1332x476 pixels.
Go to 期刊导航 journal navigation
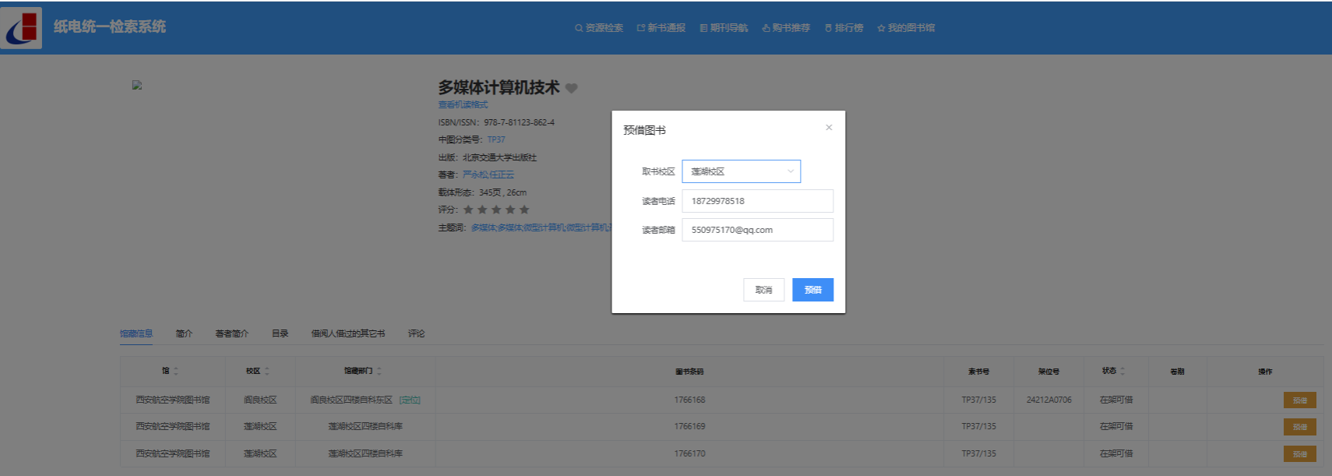coord(724,28)
